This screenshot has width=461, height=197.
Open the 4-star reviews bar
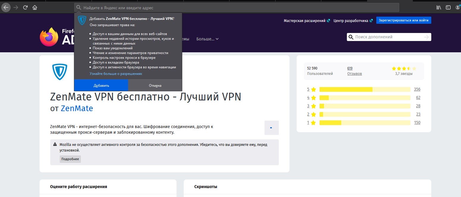[x=365, y=98]
